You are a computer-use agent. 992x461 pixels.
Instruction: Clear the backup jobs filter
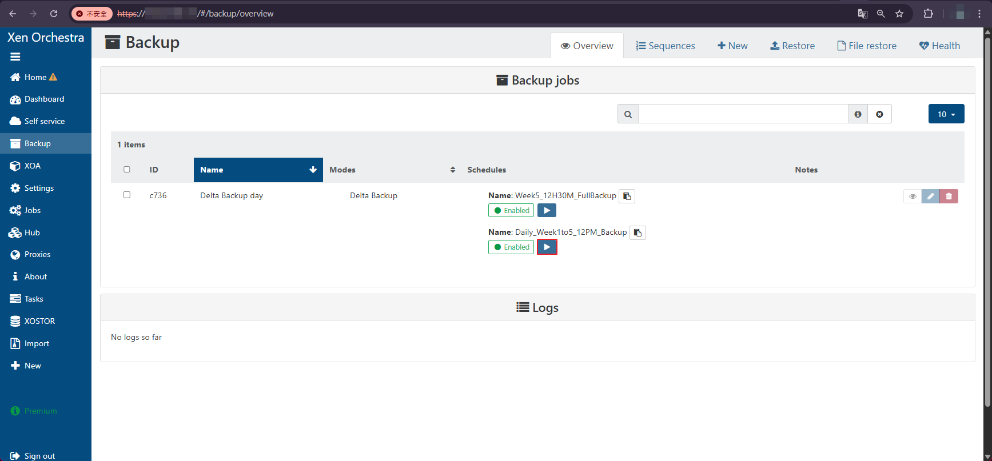pyautogui.click(x=879, y=114)
